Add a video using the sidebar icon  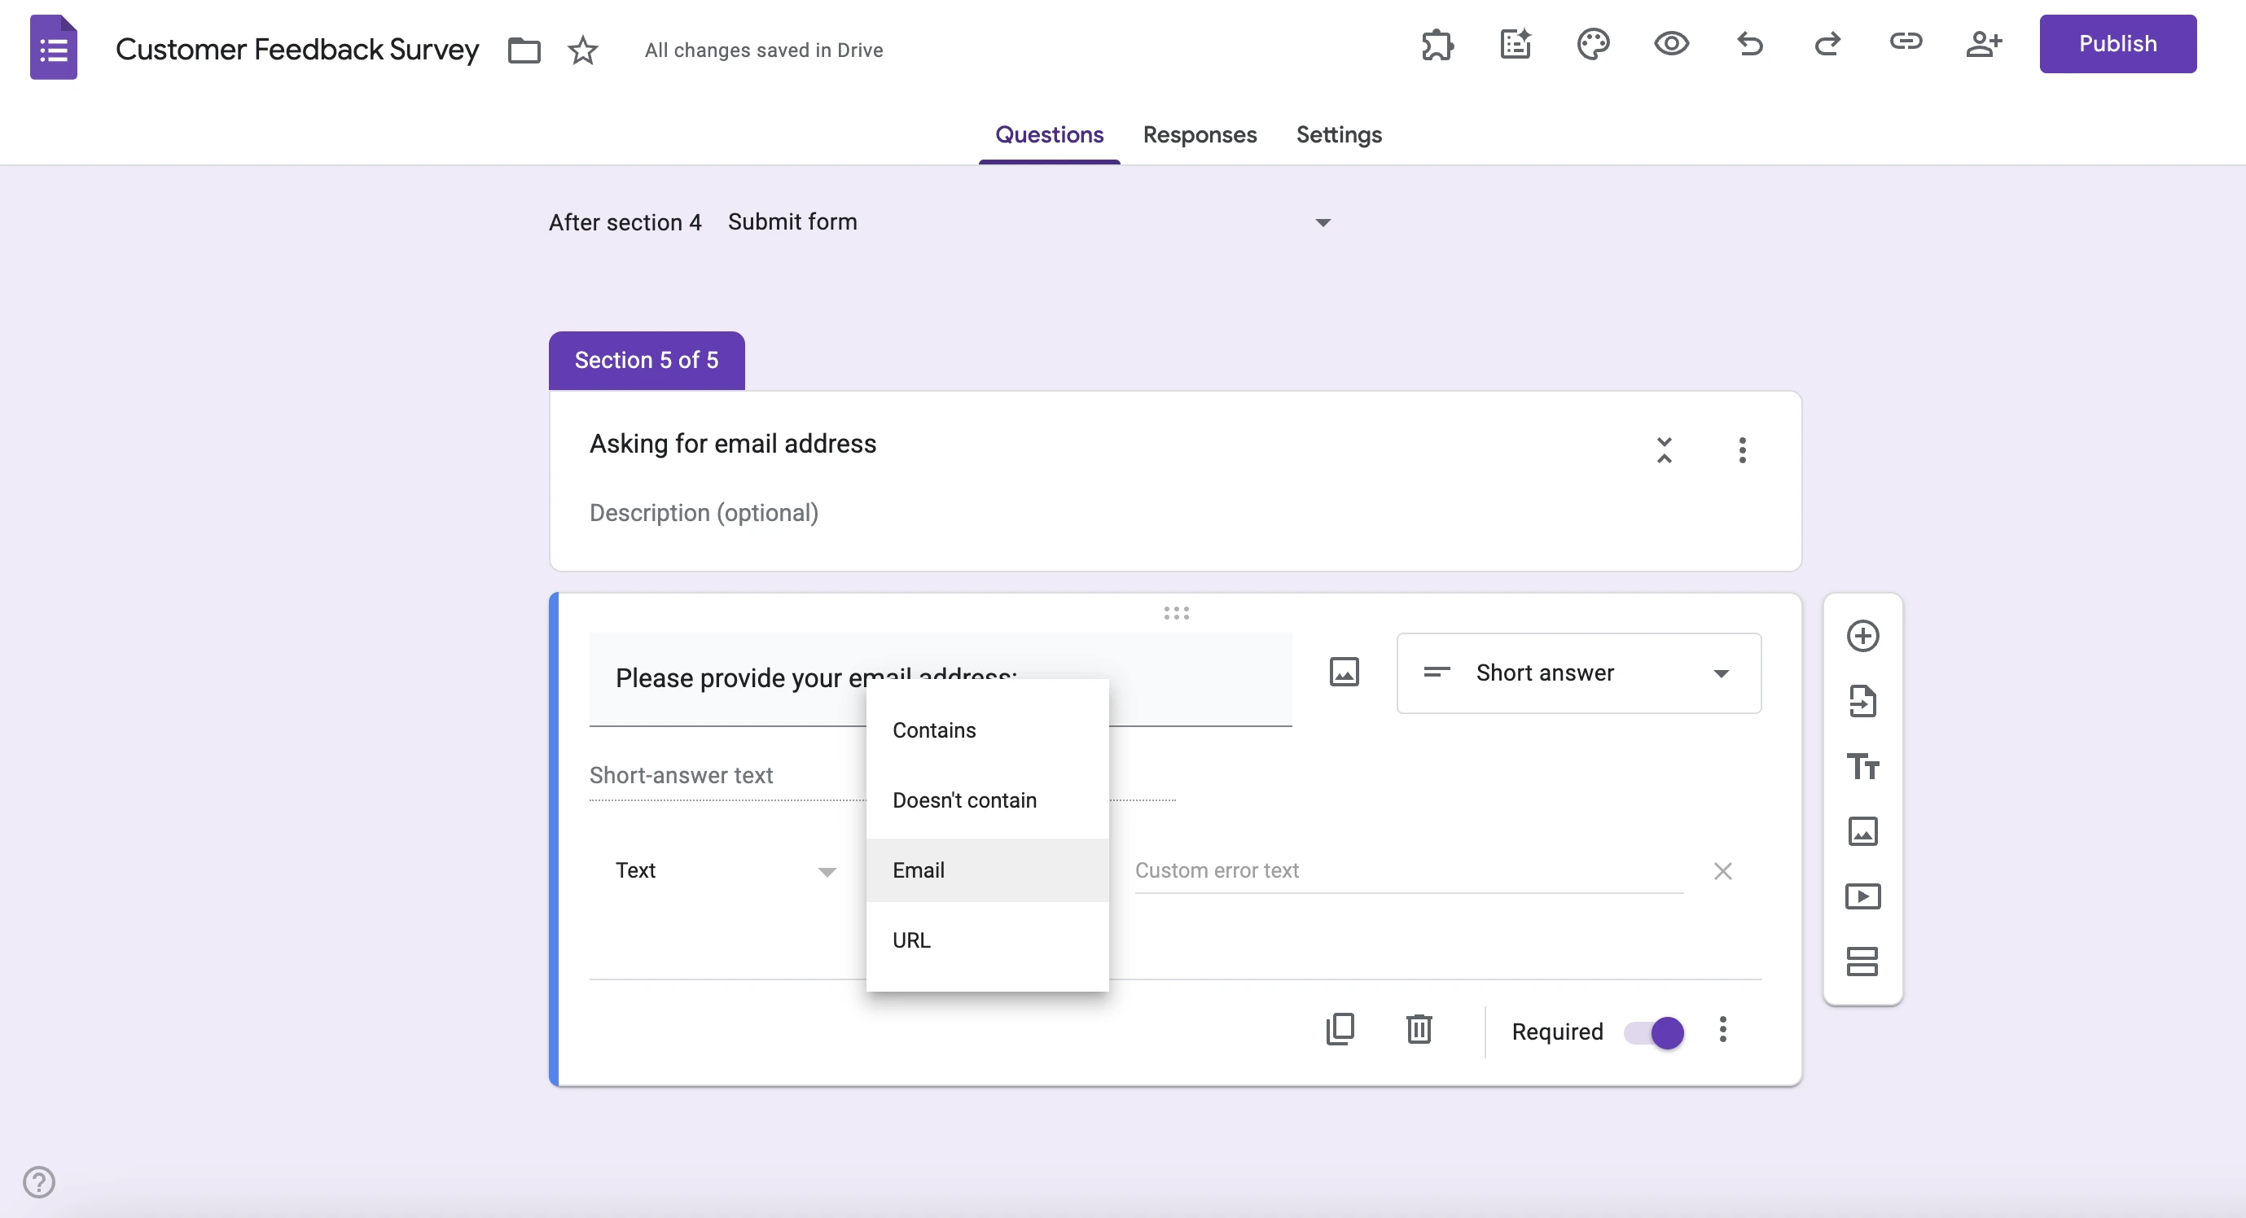[x=1863, y=896]
